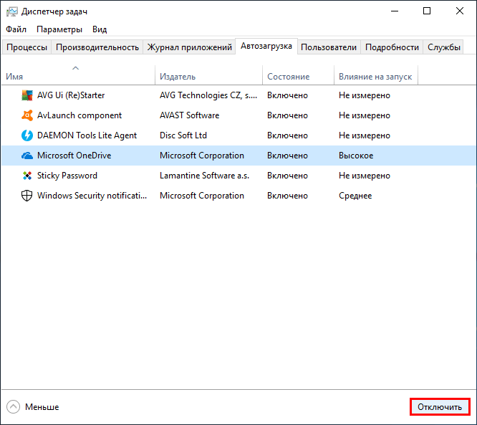The image size is (477, 425).
Task: Click the AvLaunch component orange Avast icon
Action: [27, 115]
